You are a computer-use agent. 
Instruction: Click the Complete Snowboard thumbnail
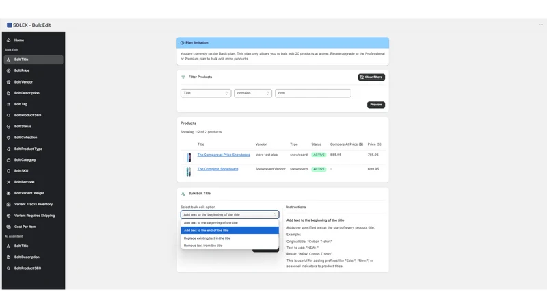coord(189,172)
